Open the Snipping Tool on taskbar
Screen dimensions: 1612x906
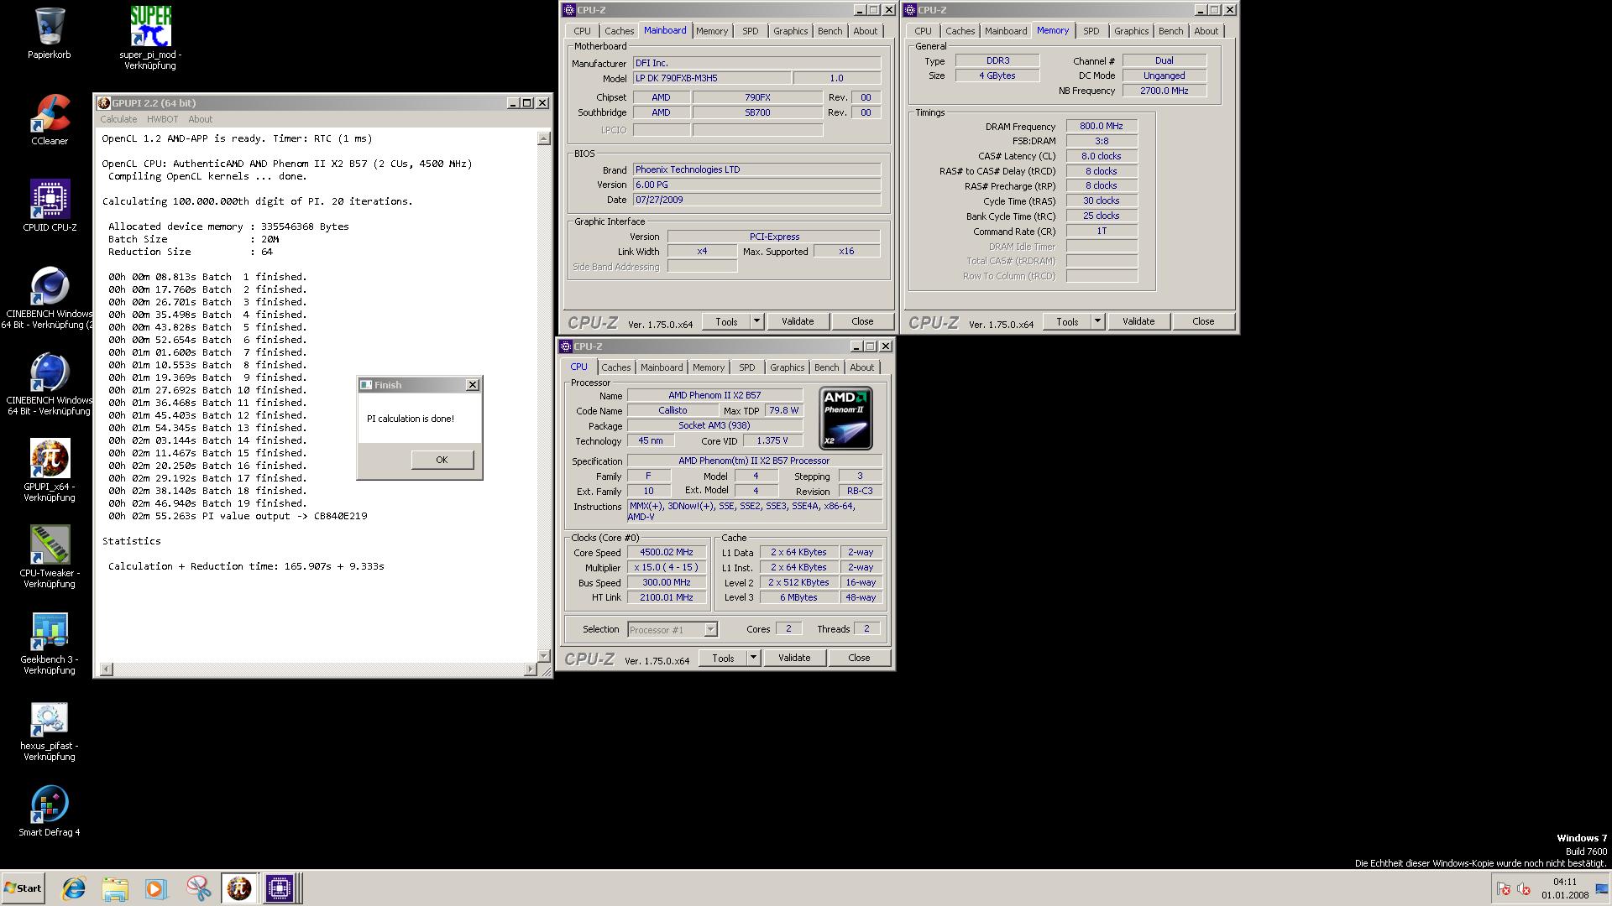tap(198, 888)
